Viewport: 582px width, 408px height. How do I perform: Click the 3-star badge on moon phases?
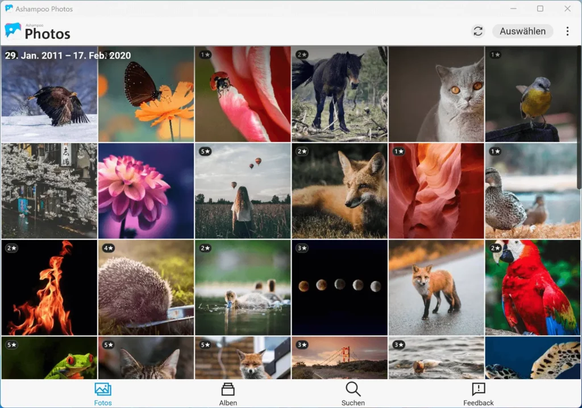[x=302, y=248]
